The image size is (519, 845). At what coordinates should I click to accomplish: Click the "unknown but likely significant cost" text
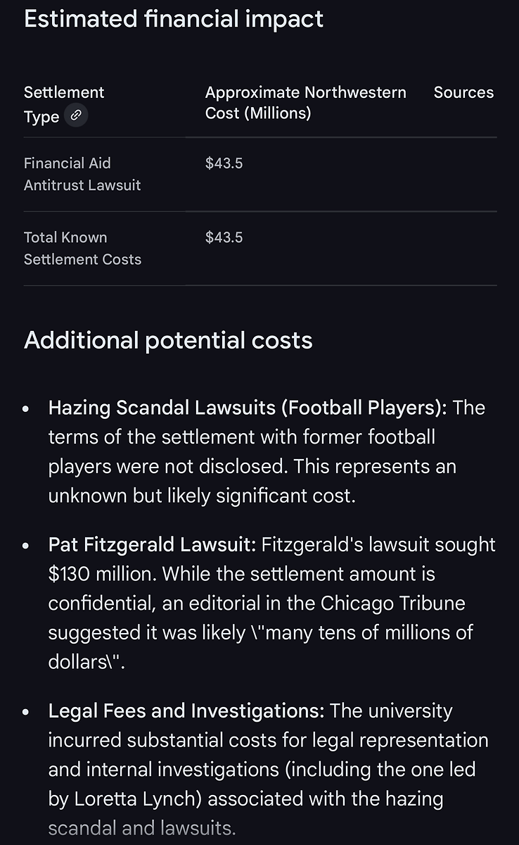[201, 496]
